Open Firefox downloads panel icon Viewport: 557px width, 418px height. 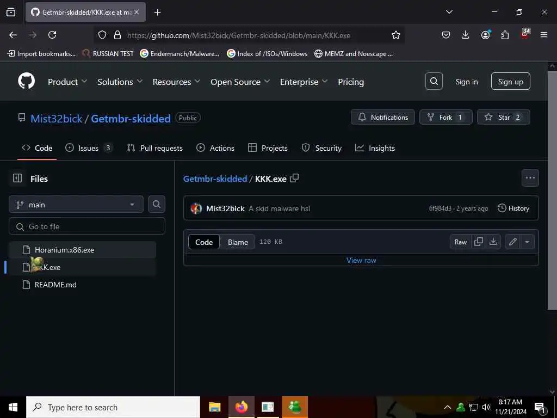465,35
